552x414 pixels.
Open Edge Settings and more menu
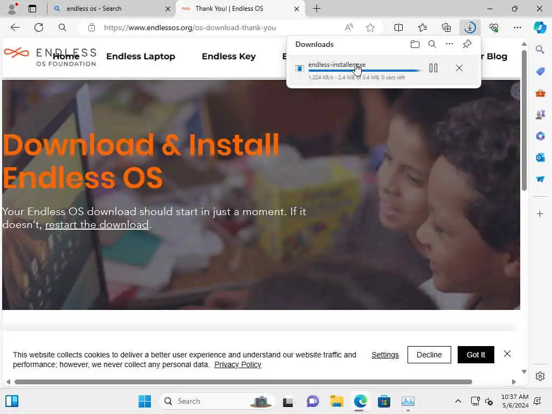click(x=517, y=27)
